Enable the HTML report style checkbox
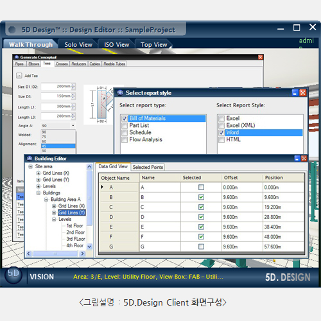The width and height of the screenshot is (321, 321). [x=221, y=140]
